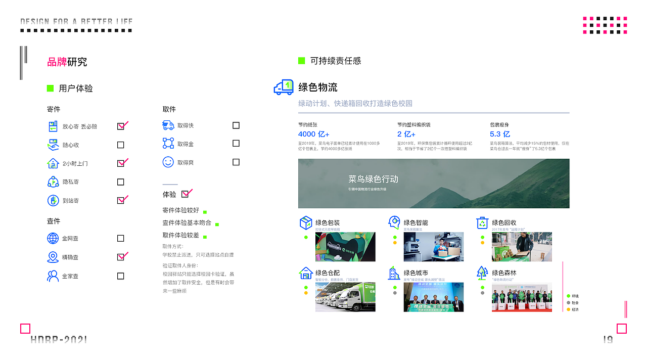
Task: Click the 可持续责任感 section heading
Action: pos(336,61)
